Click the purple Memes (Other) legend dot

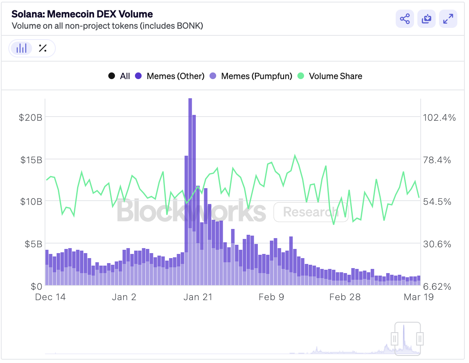[138, 76]
